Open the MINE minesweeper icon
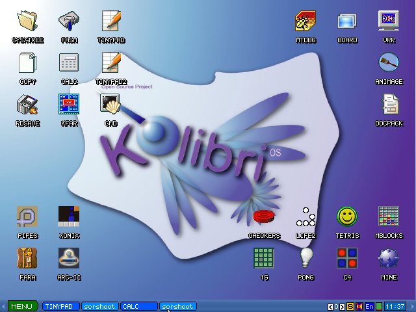416x312 pixels. click(389, 258)
